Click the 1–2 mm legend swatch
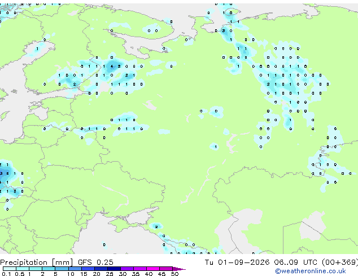 tap(36, 269)
